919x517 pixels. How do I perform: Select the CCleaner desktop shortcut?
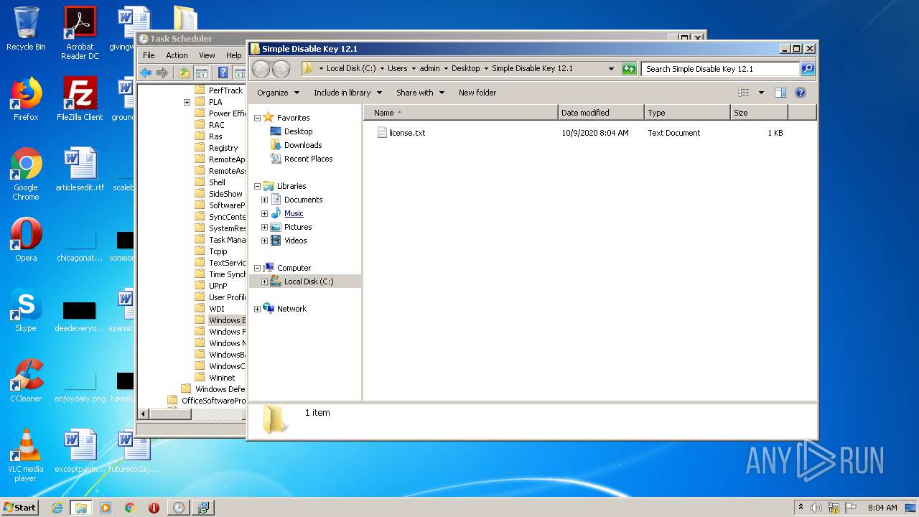click(x=26, y=381)
